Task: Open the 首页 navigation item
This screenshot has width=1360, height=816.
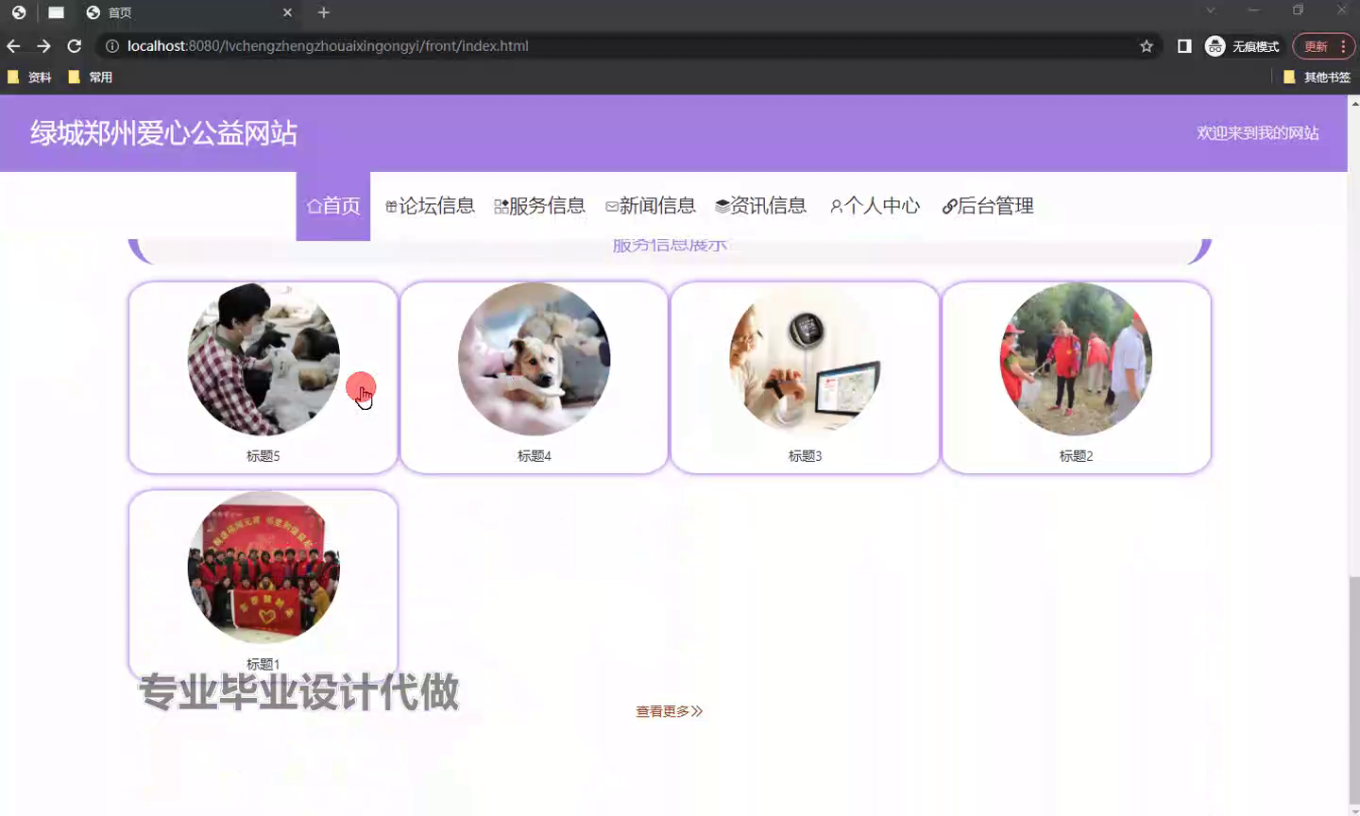Action: (x=333, y=206)
